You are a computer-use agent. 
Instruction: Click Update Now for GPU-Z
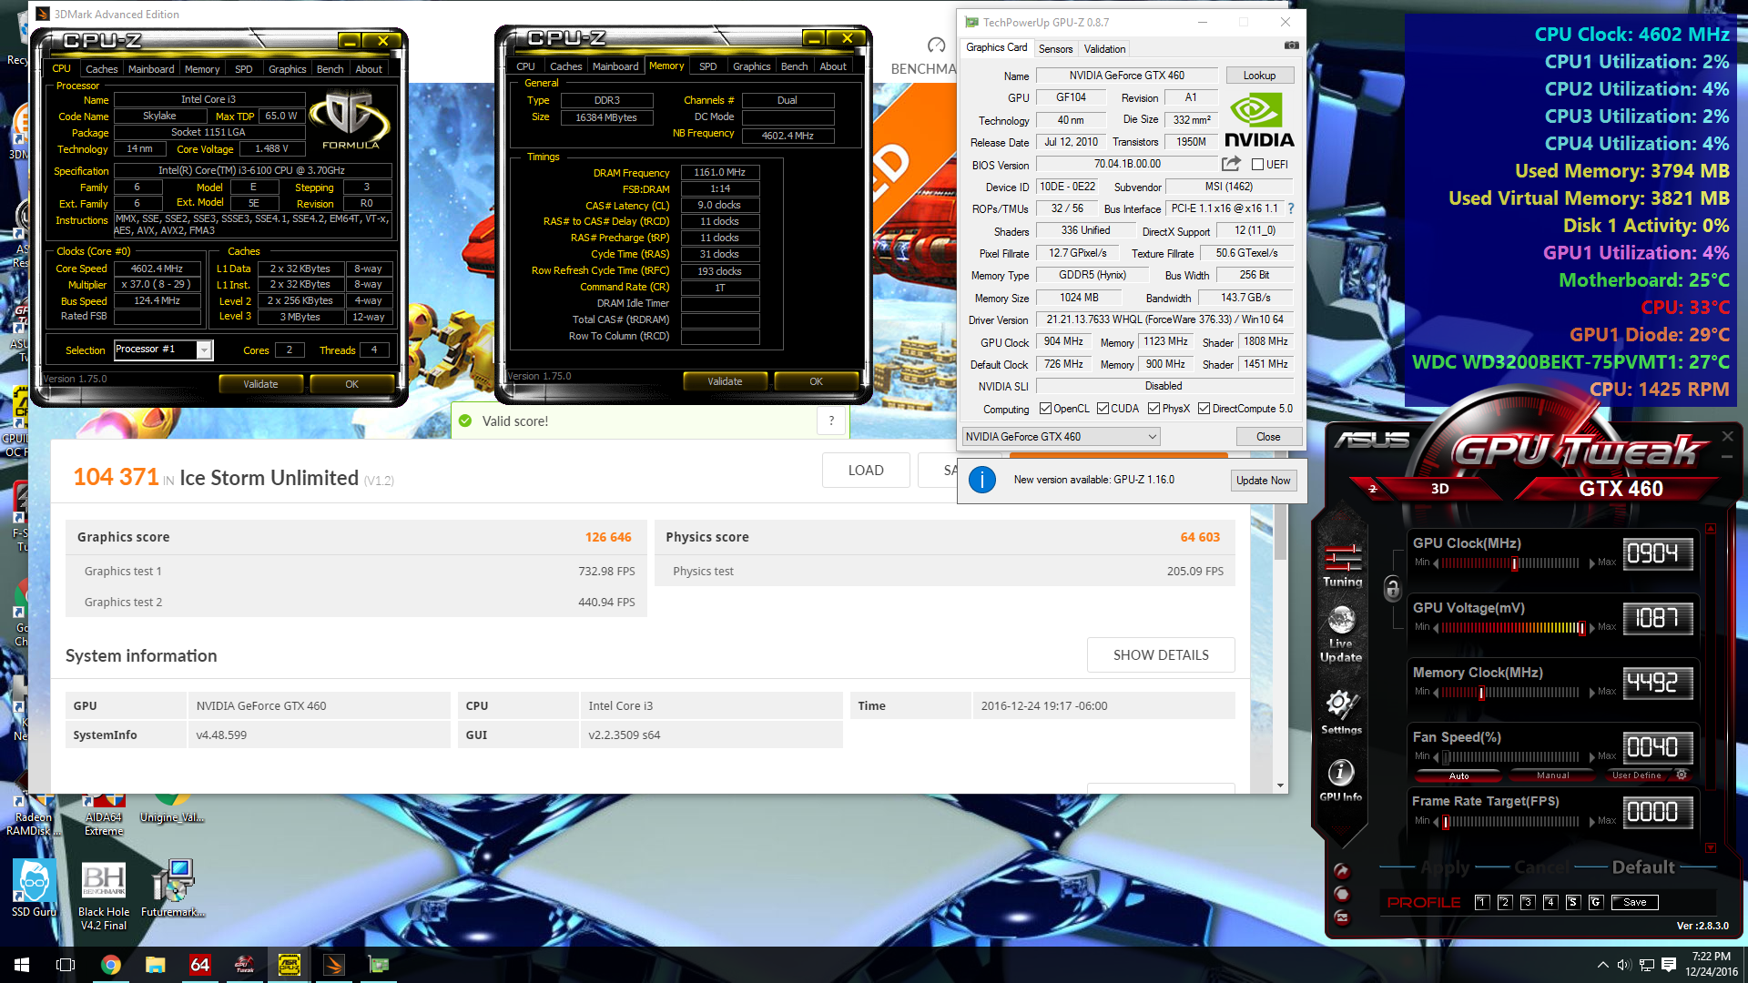tap(1263, 481)
